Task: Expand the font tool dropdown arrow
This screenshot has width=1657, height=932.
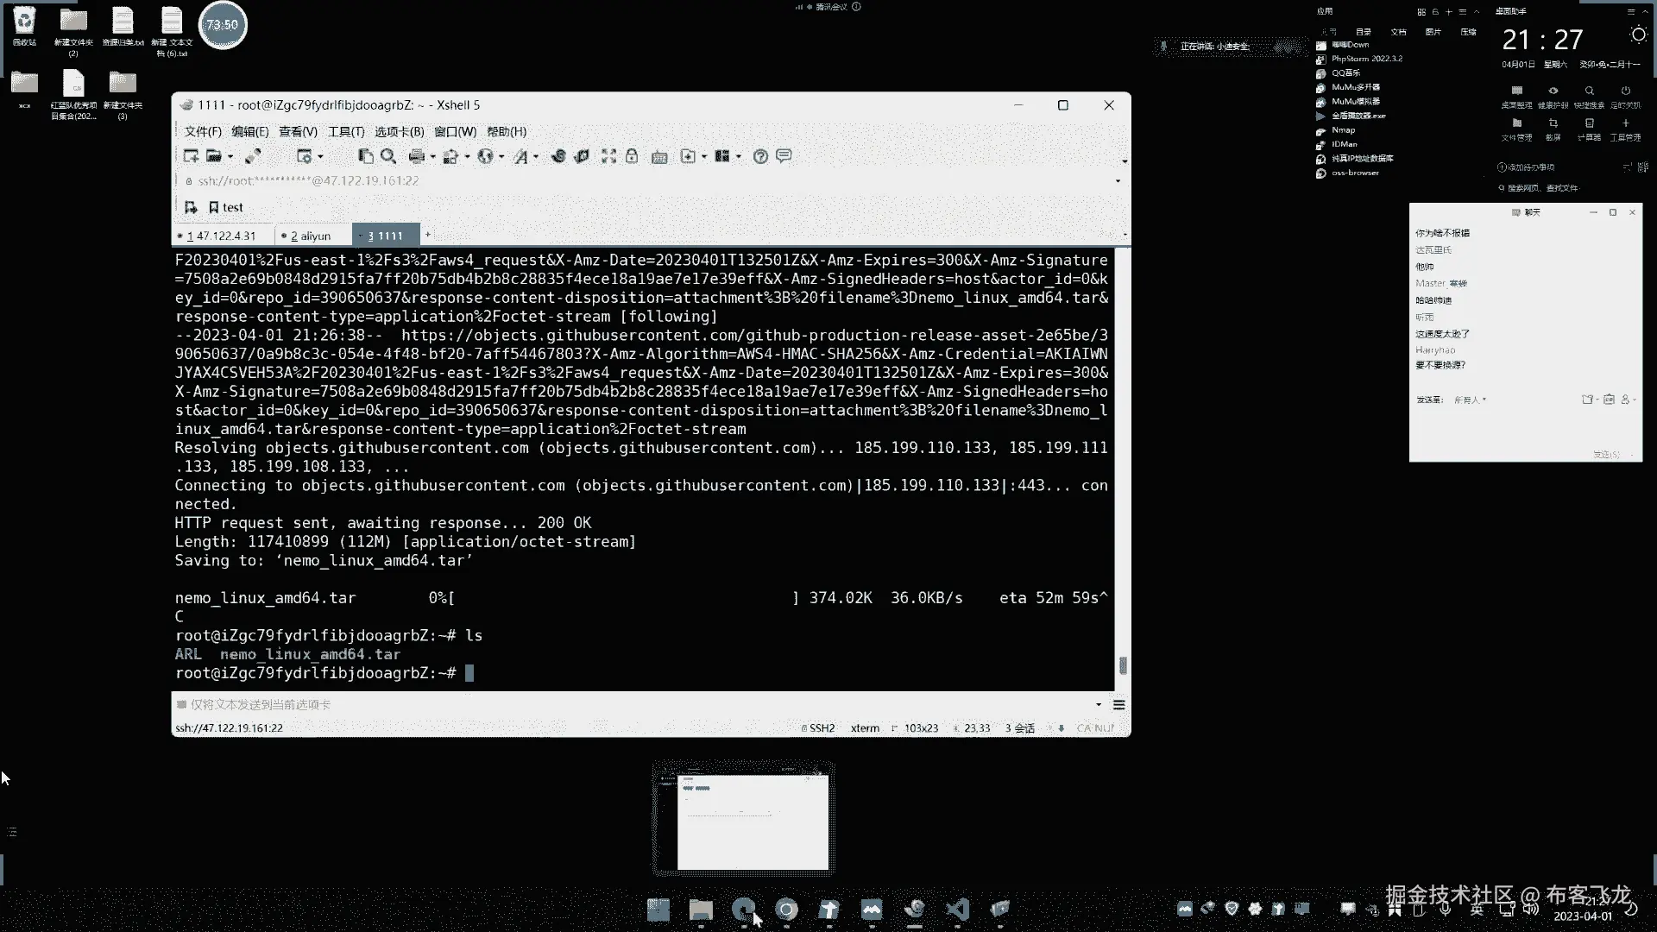Action: pos(536,157)
